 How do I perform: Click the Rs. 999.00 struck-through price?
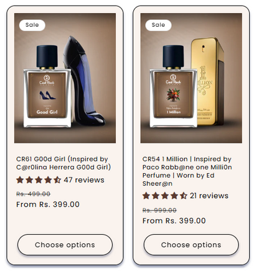click(x=159, y=210)
